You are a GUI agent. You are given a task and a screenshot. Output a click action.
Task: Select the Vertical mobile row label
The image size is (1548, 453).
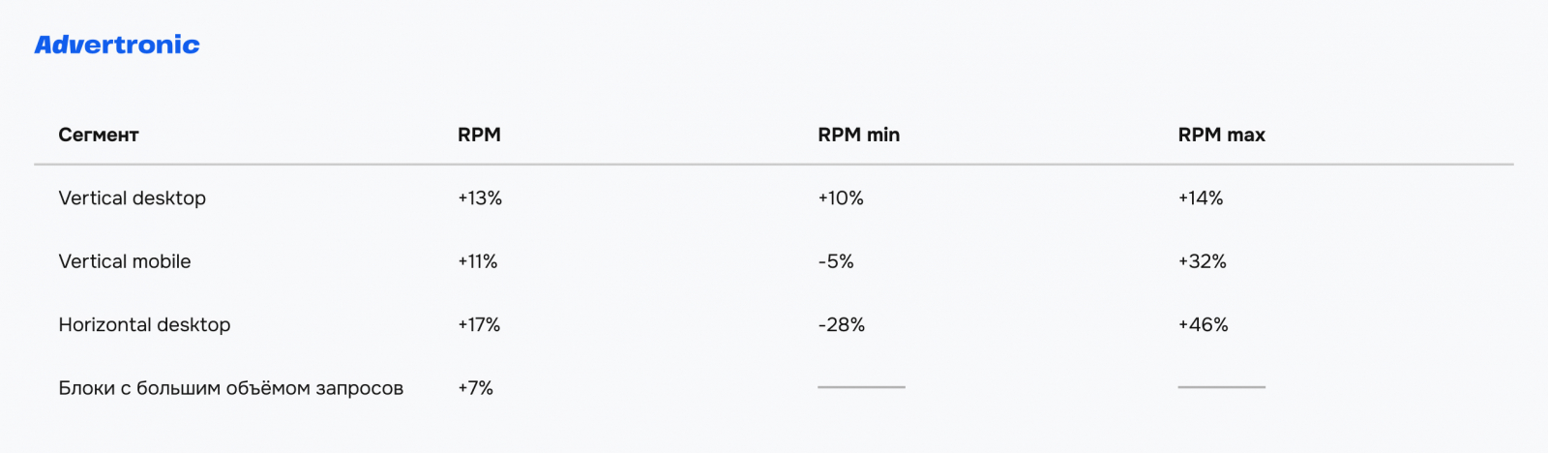pyautogui.click(x=125, y=261)
